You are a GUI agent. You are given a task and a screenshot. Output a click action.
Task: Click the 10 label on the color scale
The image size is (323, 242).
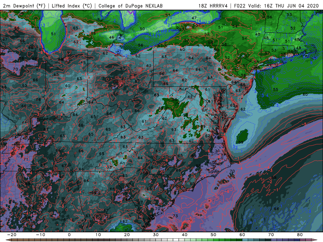point(98,235)
